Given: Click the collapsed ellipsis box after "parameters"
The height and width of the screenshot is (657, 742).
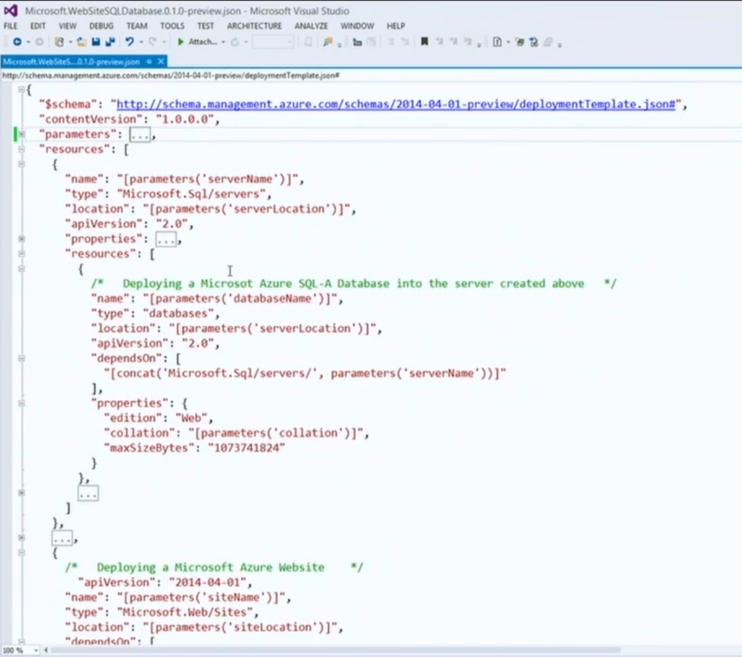Looking at the screenshot, I should tap(140, 134).
